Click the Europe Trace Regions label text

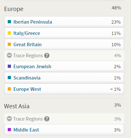click(x=28, y=56)
